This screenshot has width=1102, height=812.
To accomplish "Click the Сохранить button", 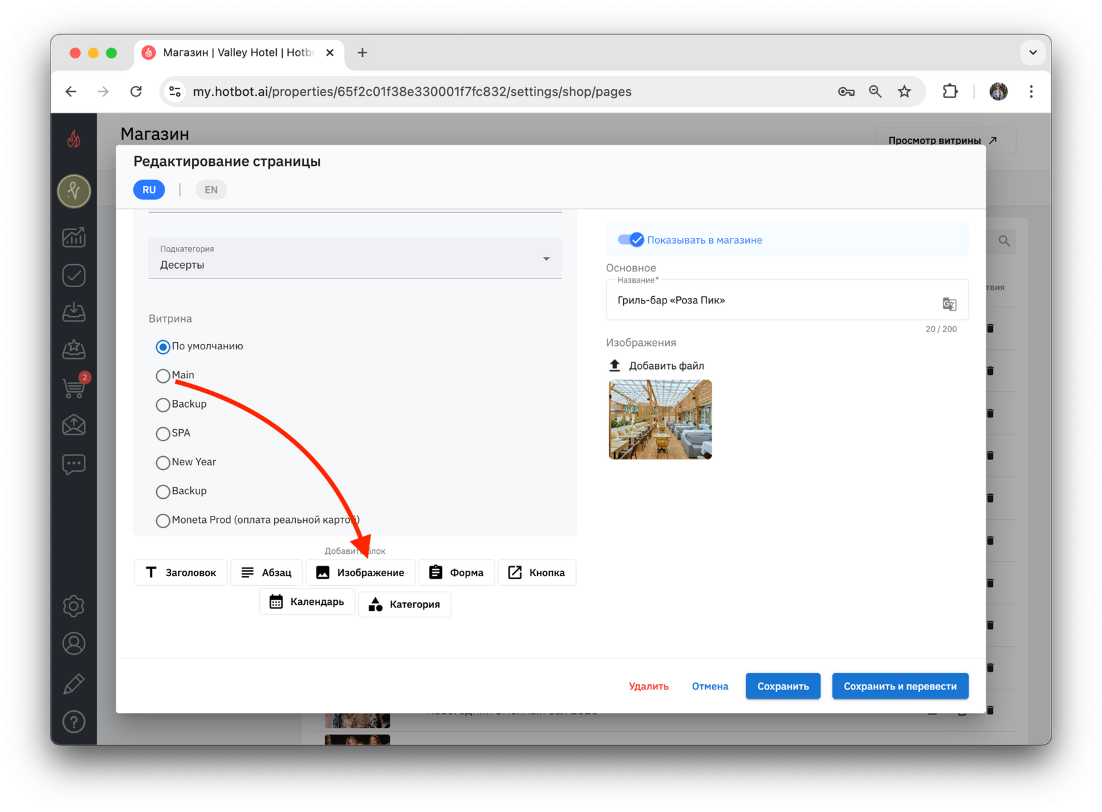I will coord(783,686).
